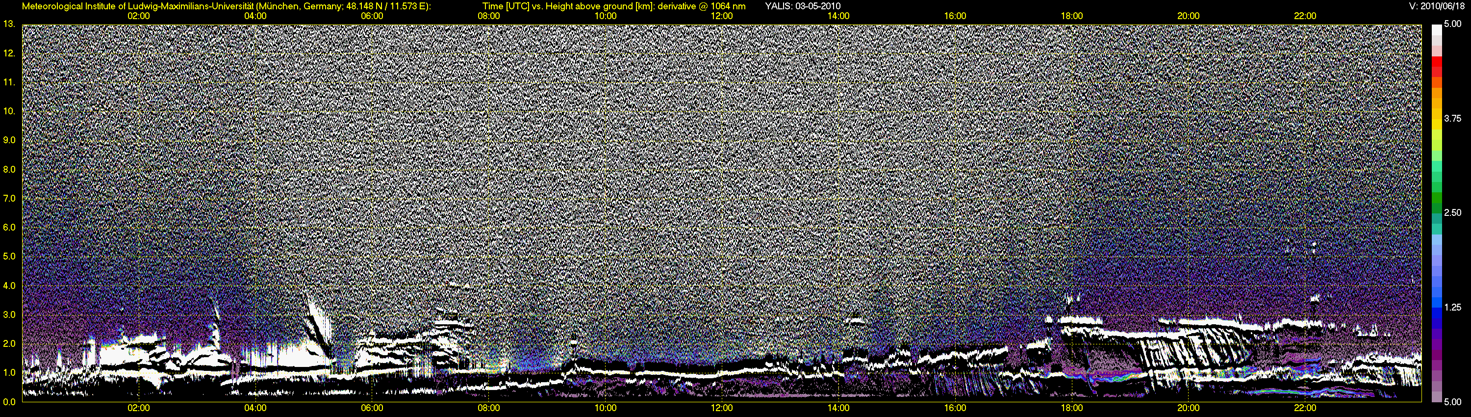Click the '08:00' label on the lower time axis
The image size is (1471, 417).
489,408
